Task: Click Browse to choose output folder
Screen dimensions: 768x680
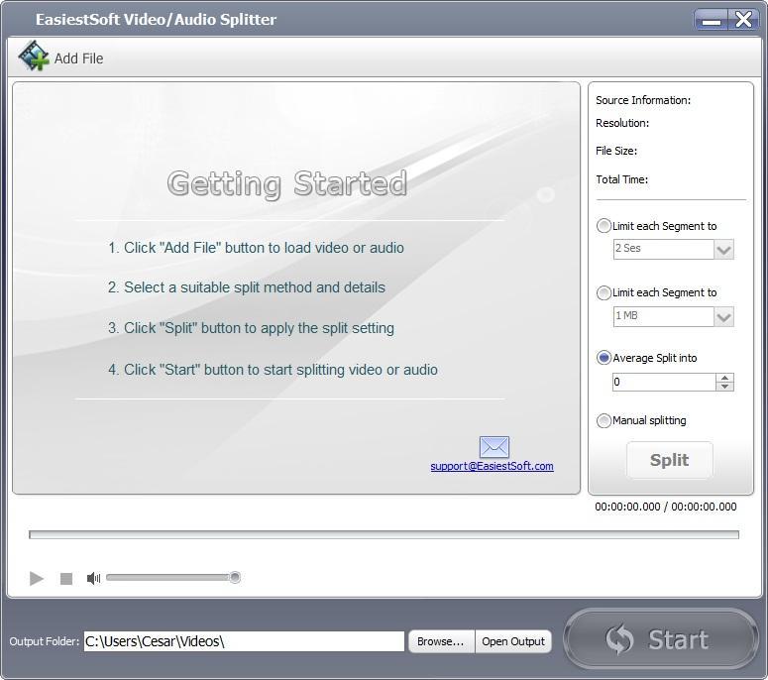Action: click(x=441, y=641)
